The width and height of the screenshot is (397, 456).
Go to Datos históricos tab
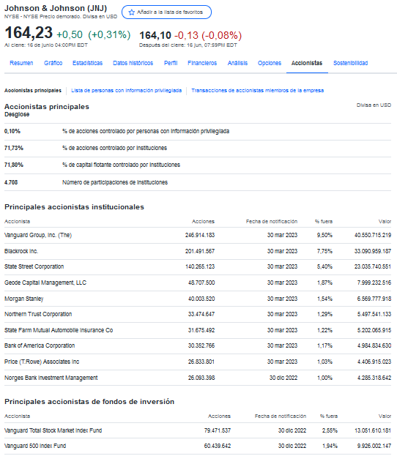coord(133,63)
